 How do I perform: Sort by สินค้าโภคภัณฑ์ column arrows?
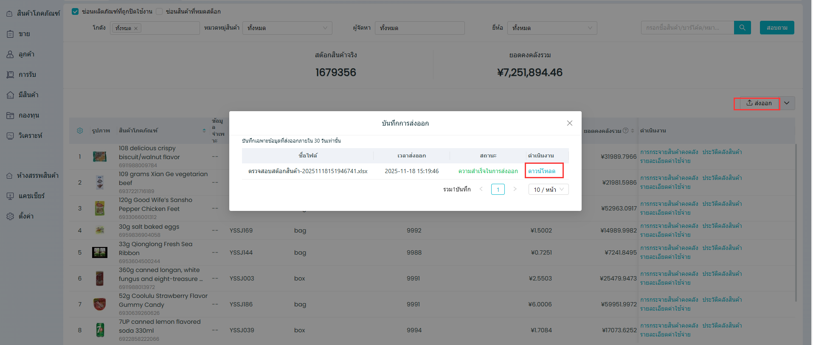[x=204, y=131]
